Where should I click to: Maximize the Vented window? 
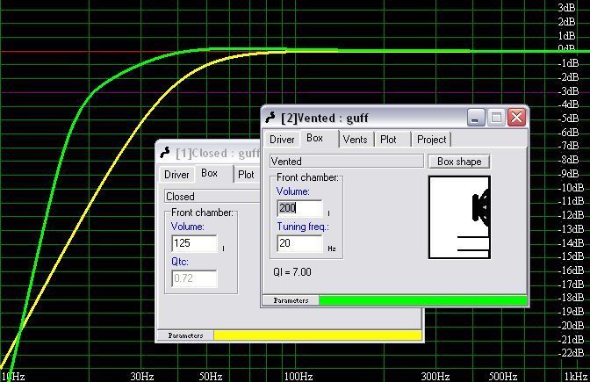tap(496, 118)
